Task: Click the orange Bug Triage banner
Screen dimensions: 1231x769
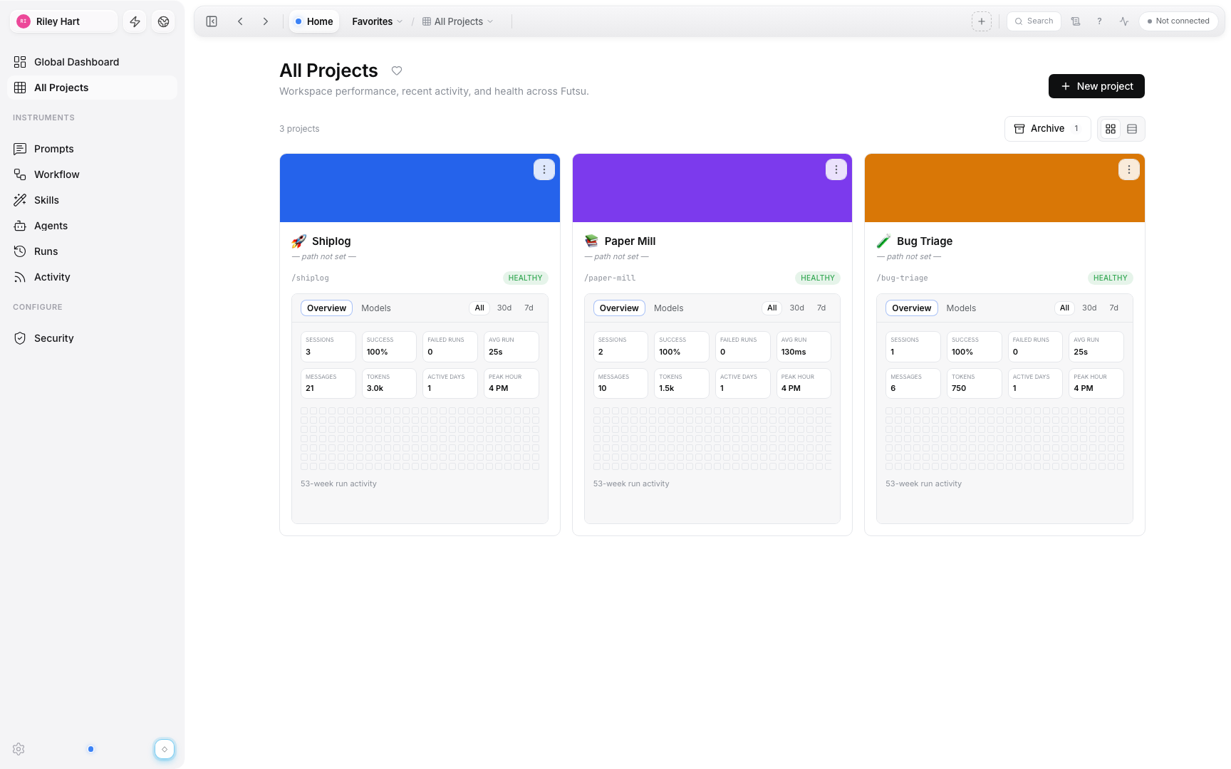Action: coord(1004,188)
